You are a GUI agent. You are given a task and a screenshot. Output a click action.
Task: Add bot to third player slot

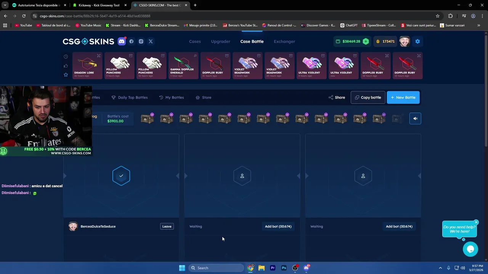click(399, 226)
